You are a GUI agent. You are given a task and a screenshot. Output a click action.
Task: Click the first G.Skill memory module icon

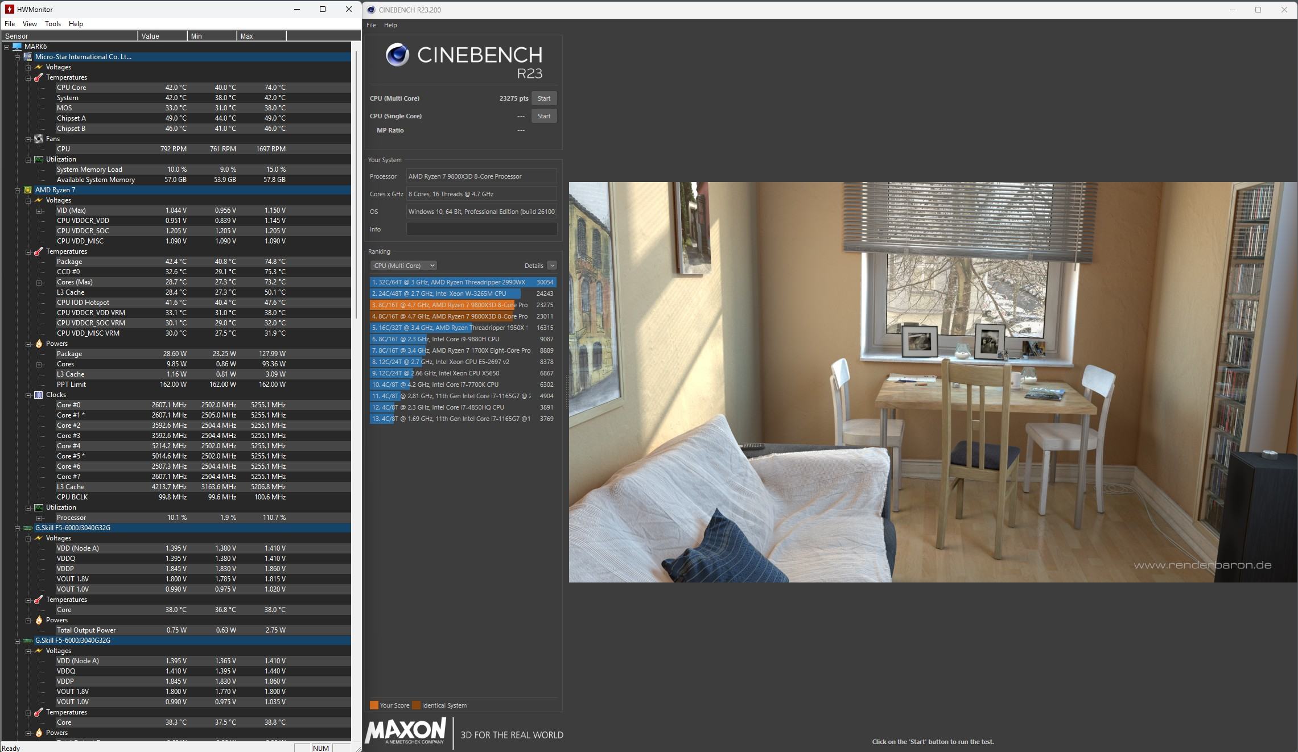27,528
